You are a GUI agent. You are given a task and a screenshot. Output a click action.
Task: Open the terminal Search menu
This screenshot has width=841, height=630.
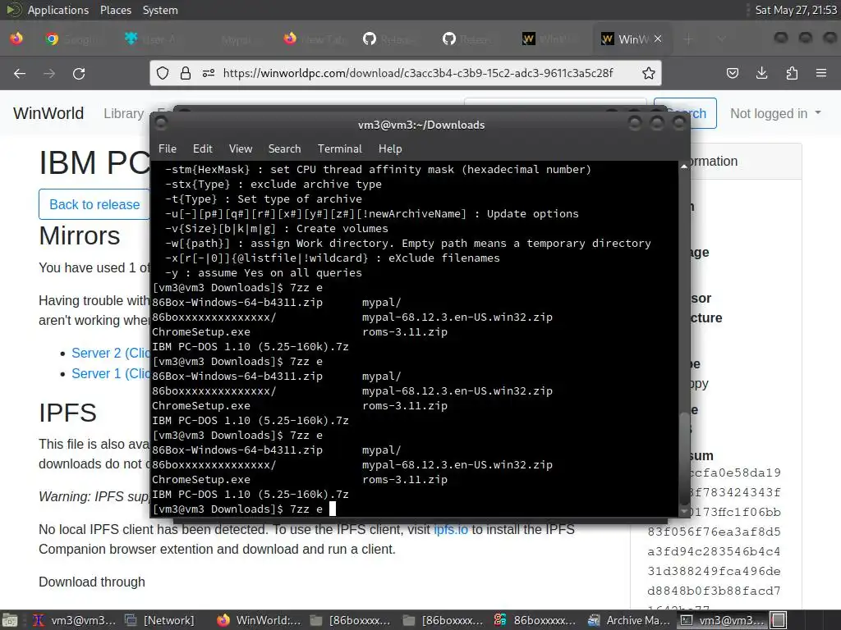click(284, 149)
